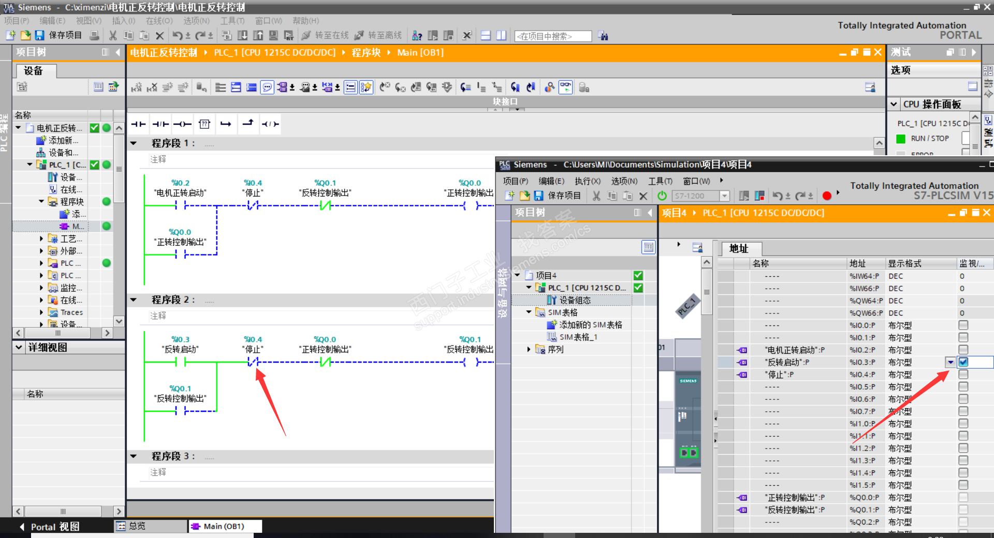Compile the project in TIA Portal
The width and height of the screenshot is (994, 538).
[x=227, y=35]
